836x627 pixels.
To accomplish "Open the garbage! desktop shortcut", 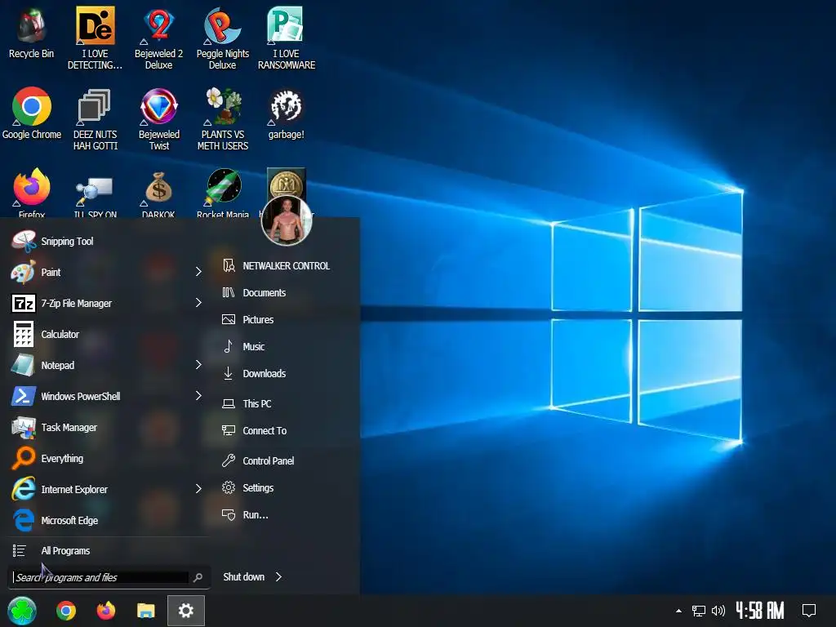I will tap(287, 113).
